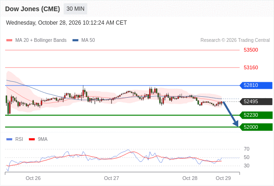This screenshot has height=186, width=274.
Task: Select the MA 20 + Bollinger Bands legend swatch
Action: (9, 40)
